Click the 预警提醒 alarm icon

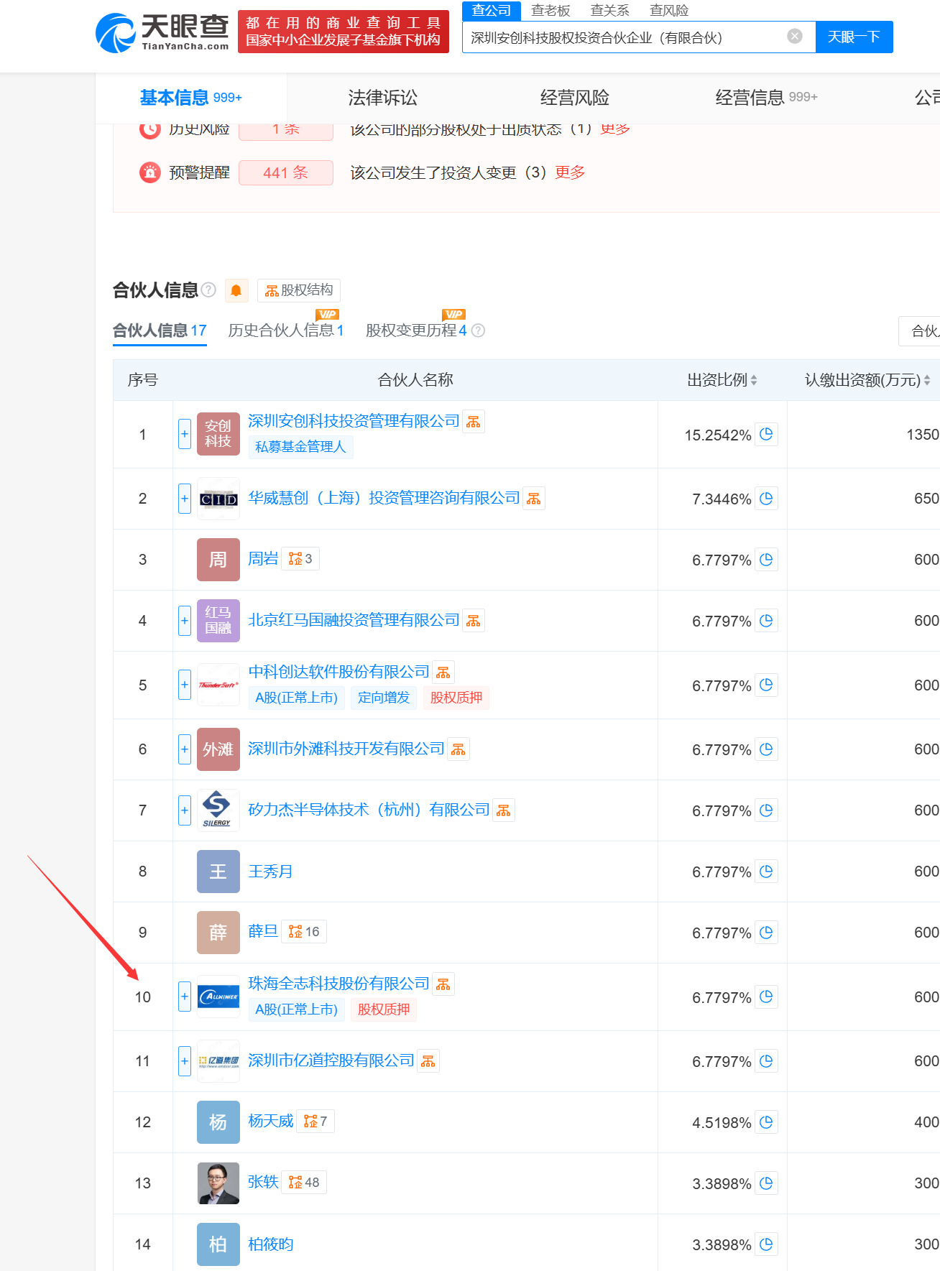(150, 172)
